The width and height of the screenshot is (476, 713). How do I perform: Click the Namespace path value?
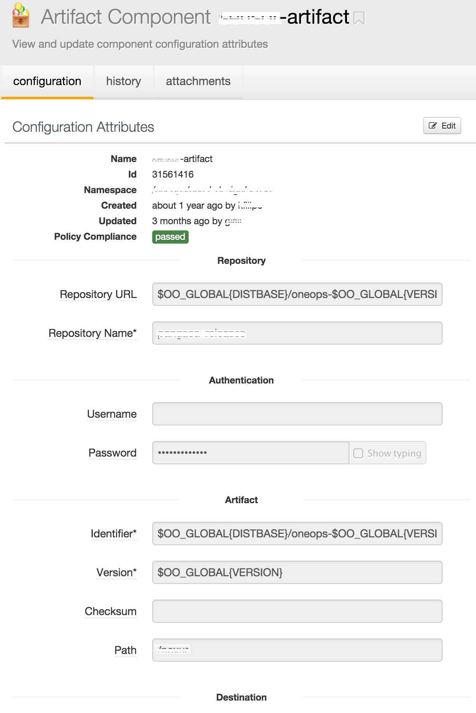coord(213,190)
